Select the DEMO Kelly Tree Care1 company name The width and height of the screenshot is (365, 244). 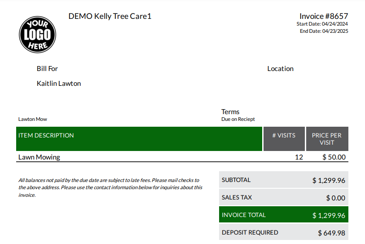pyautogui.click(x=110, y=16)
